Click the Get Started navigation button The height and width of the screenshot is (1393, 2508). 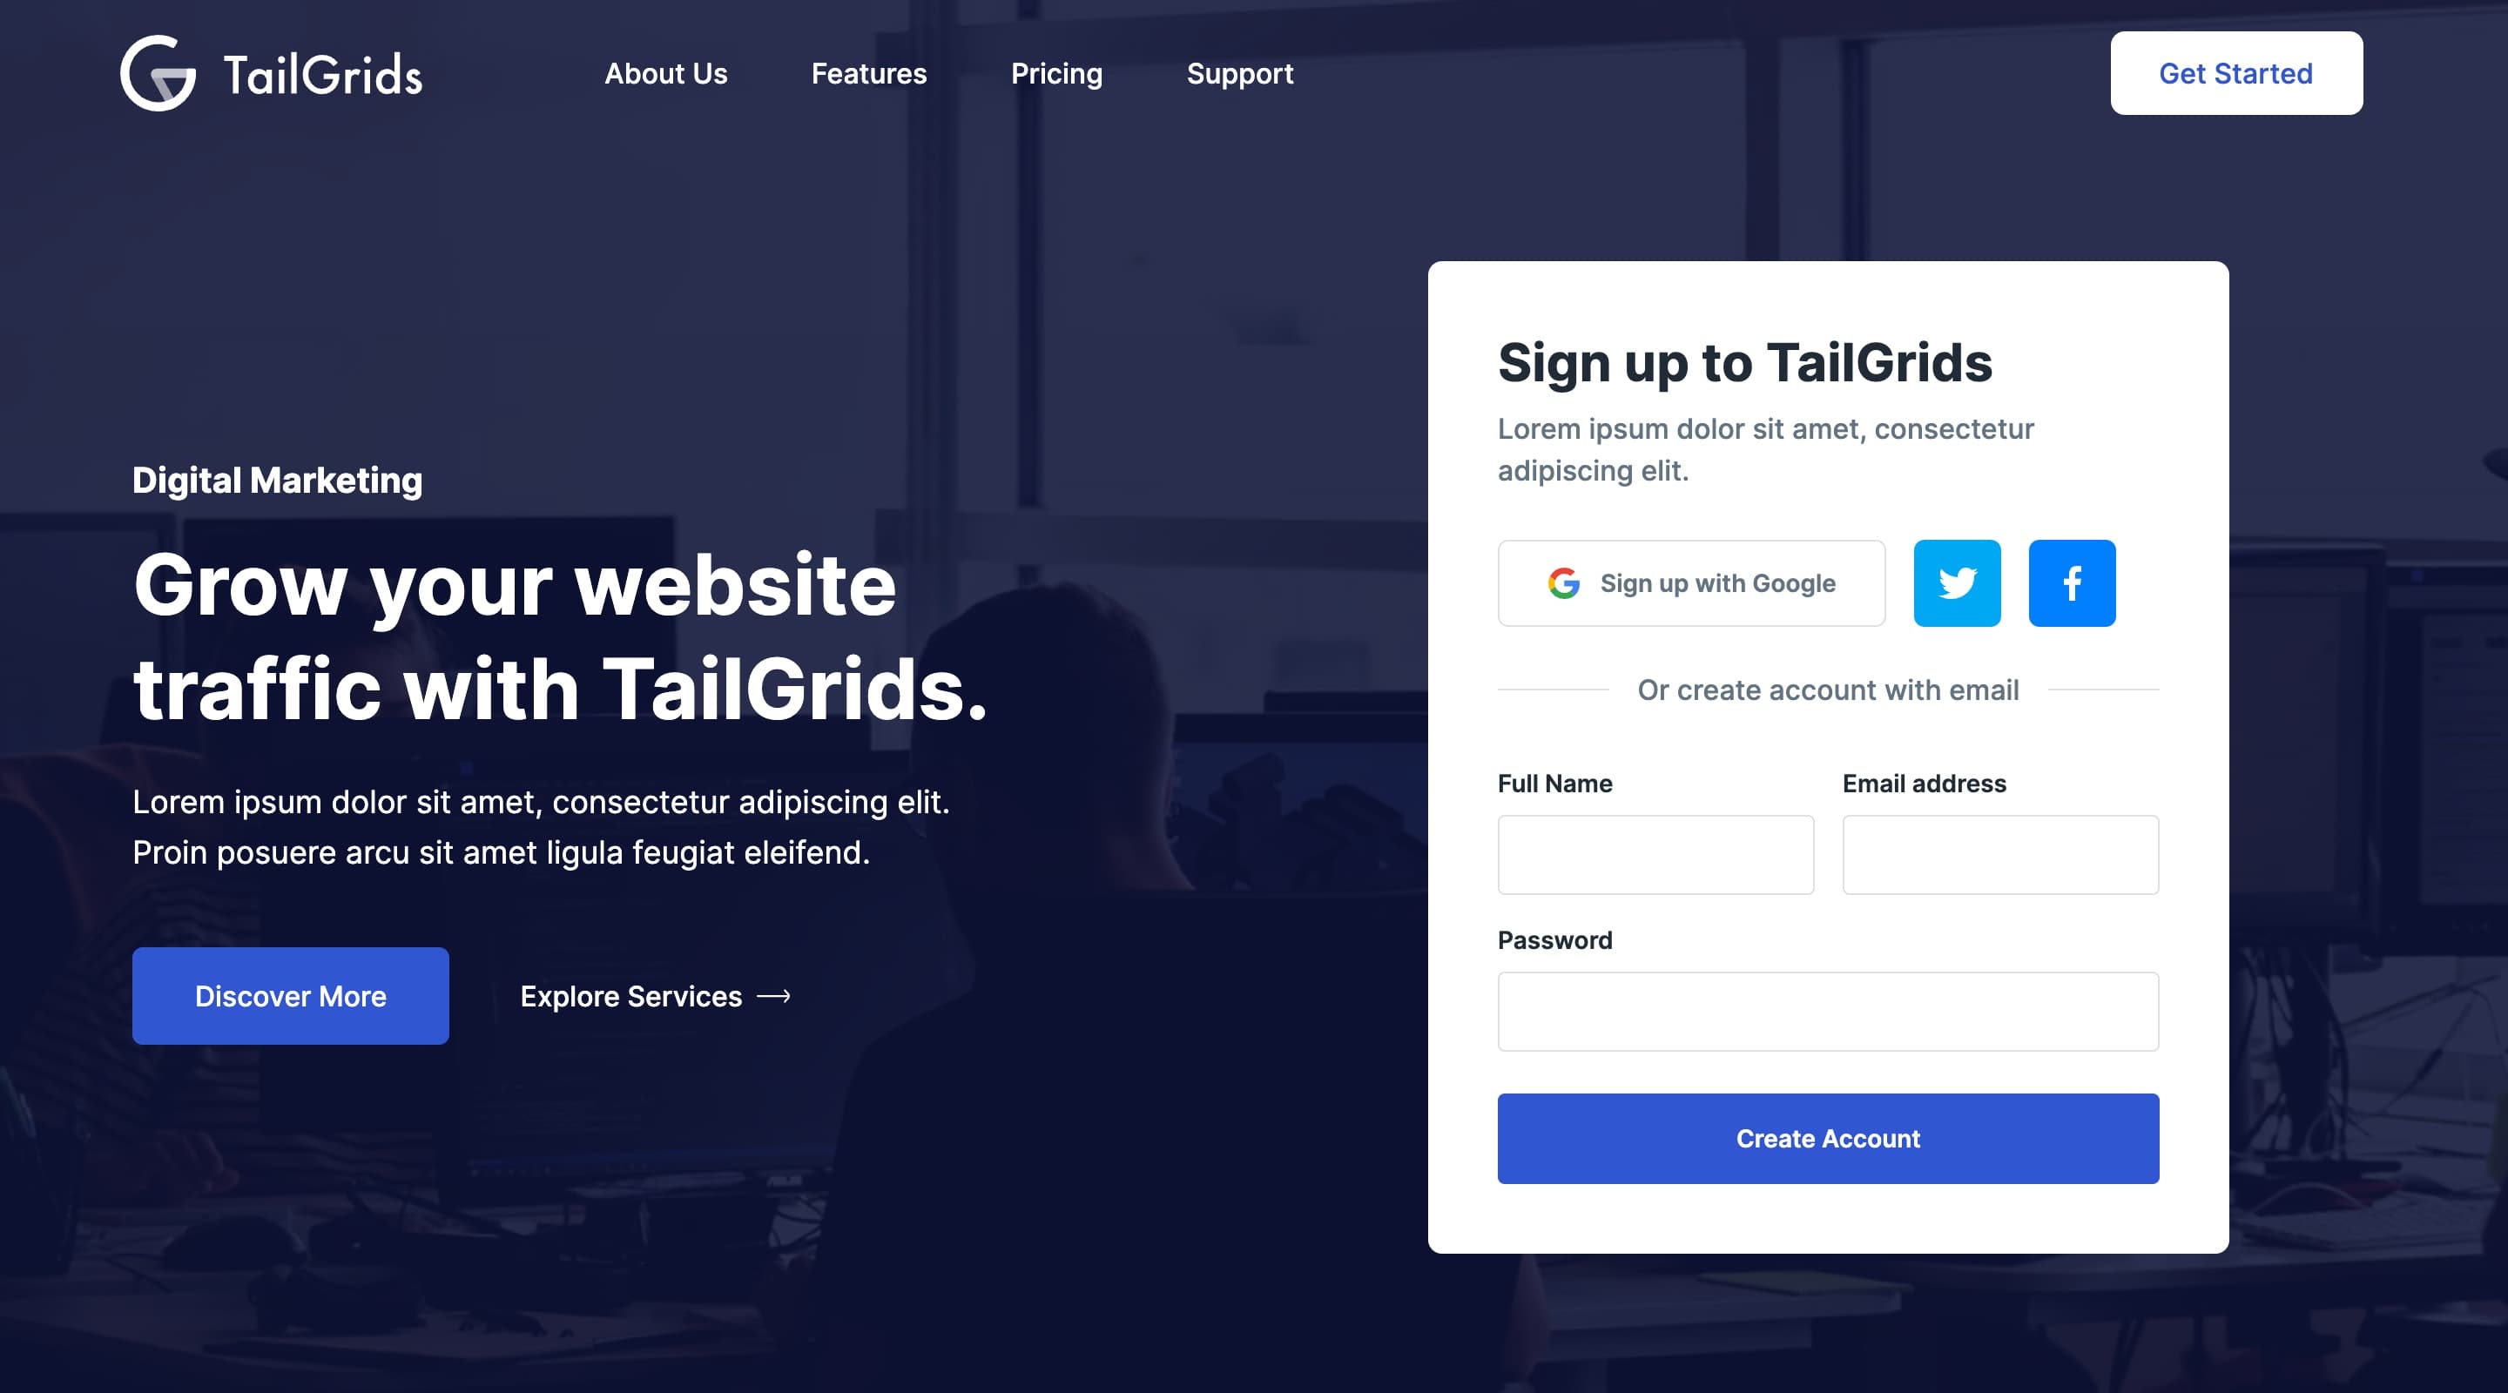(x=2235, y=72)
